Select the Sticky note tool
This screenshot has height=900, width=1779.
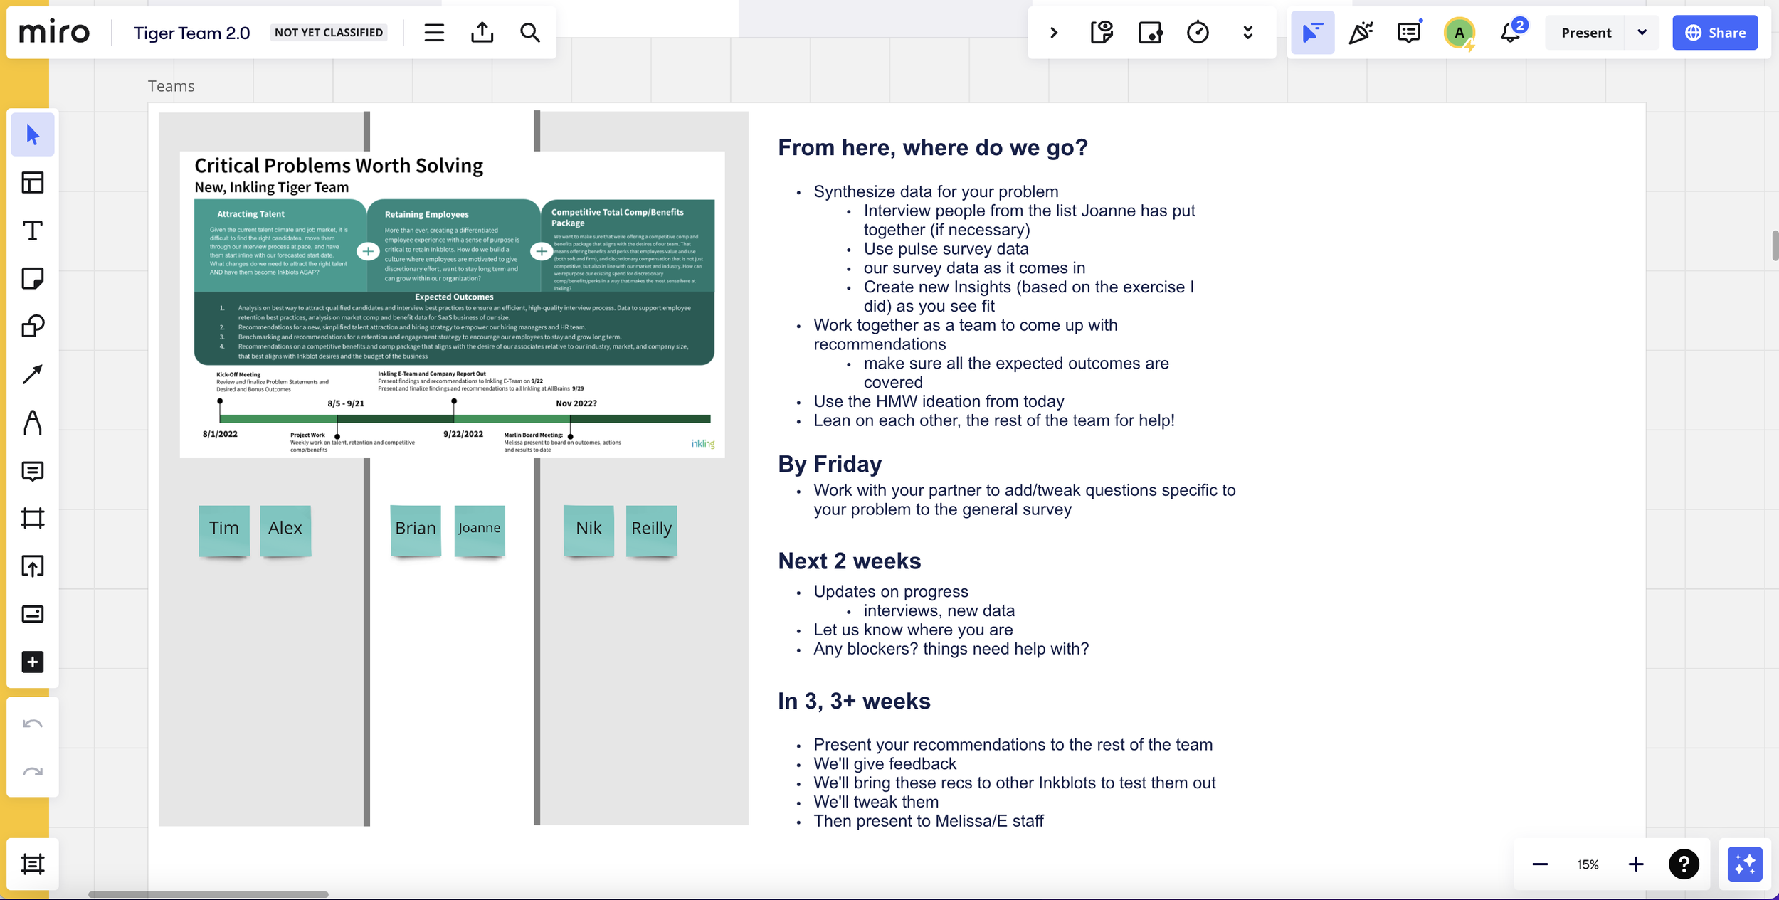pos(33,278)
